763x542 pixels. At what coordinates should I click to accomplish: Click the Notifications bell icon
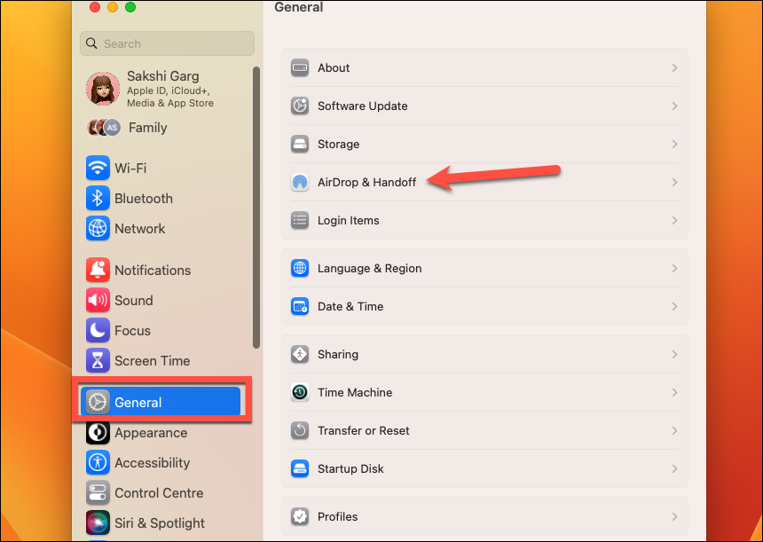pos(98,270)
